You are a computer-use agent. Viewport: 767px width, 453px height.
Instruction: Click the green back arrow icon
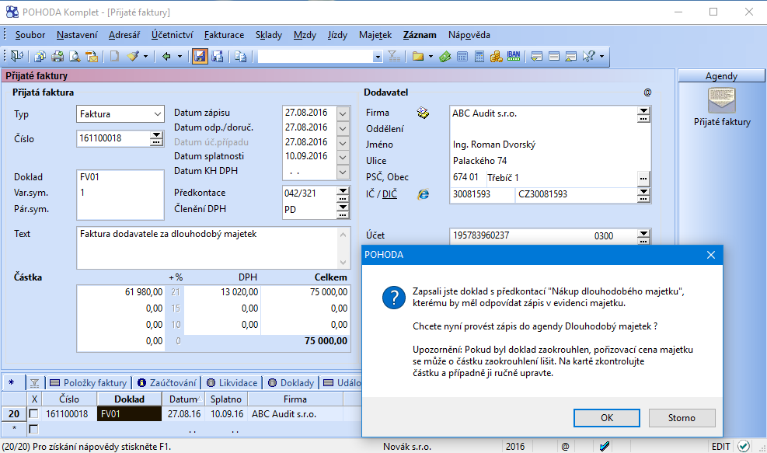coord(166,56)
